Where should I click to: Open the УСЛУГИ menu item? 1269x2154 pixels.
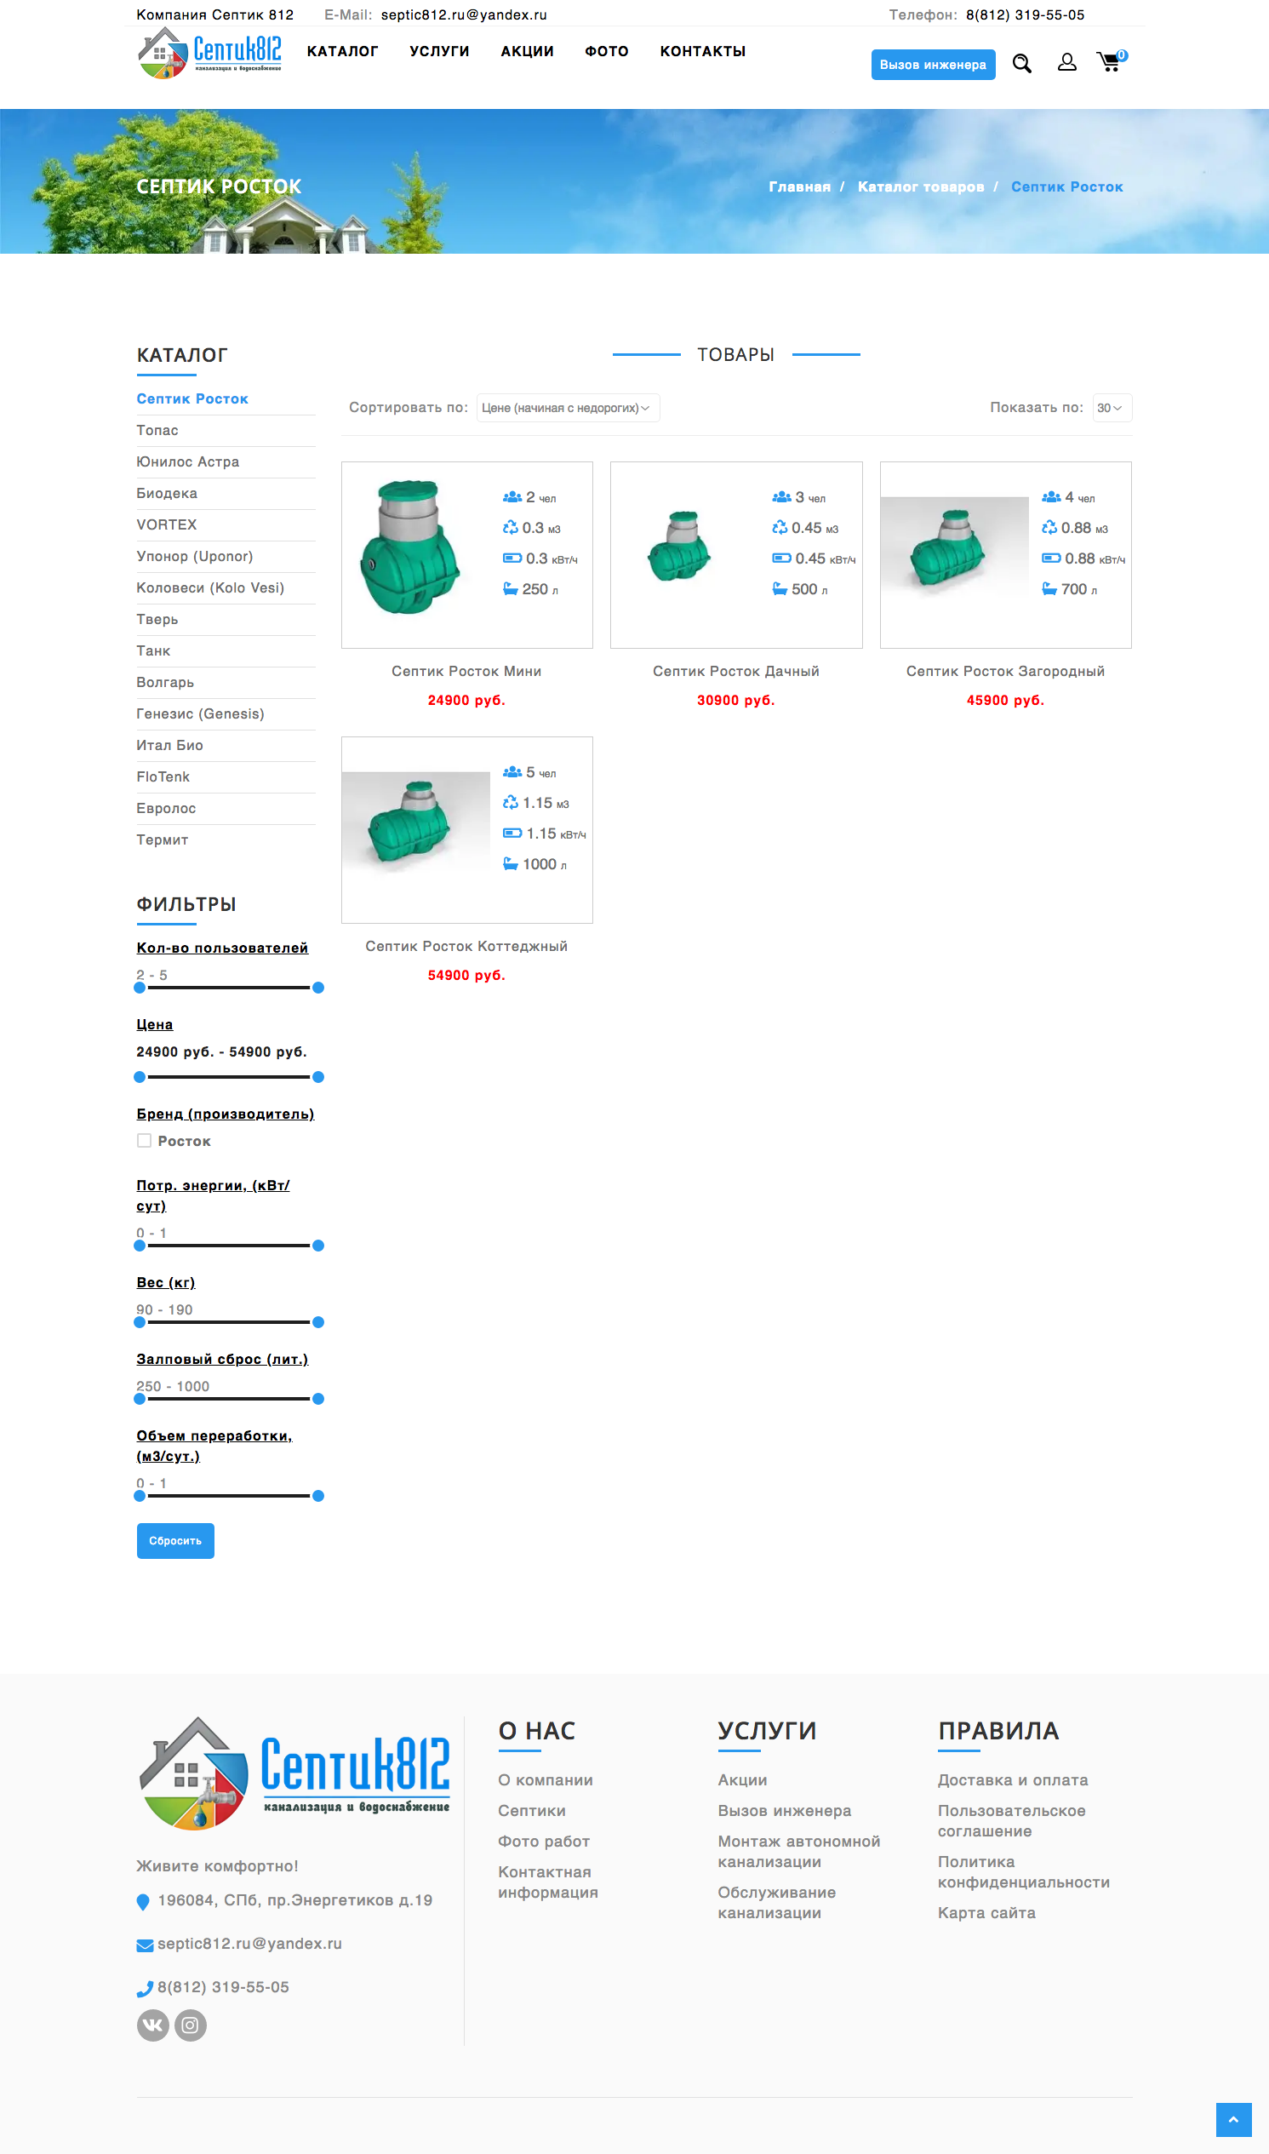pyautogui.click(x=439, y=51)
